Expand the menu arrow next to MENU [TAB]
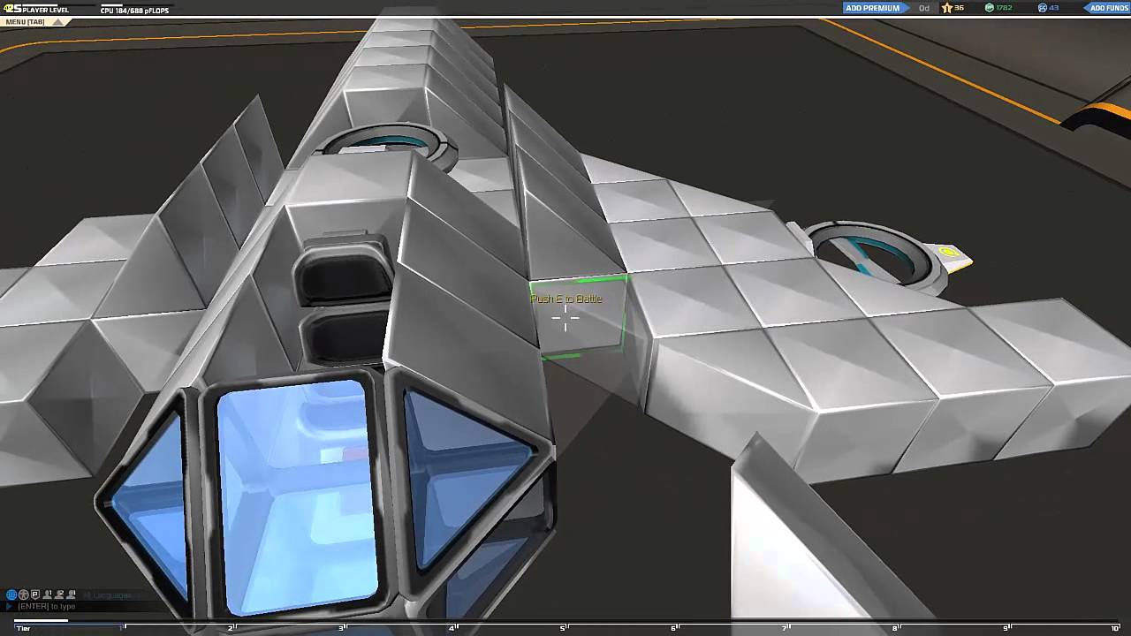 pos(58,21)
